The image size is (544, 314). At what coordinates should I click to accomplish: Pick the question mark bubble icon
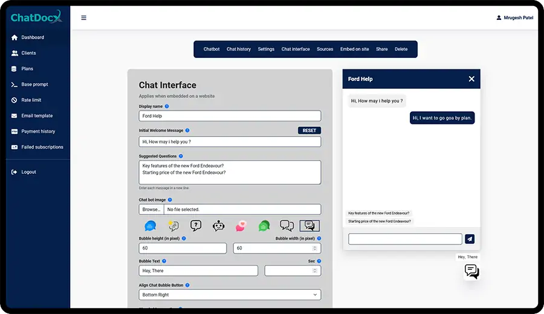click(x=196, y=226)
